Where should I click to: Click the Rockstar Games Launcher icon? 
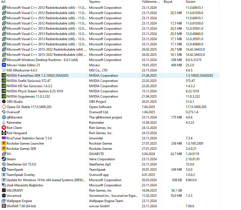tap(4, 143)
